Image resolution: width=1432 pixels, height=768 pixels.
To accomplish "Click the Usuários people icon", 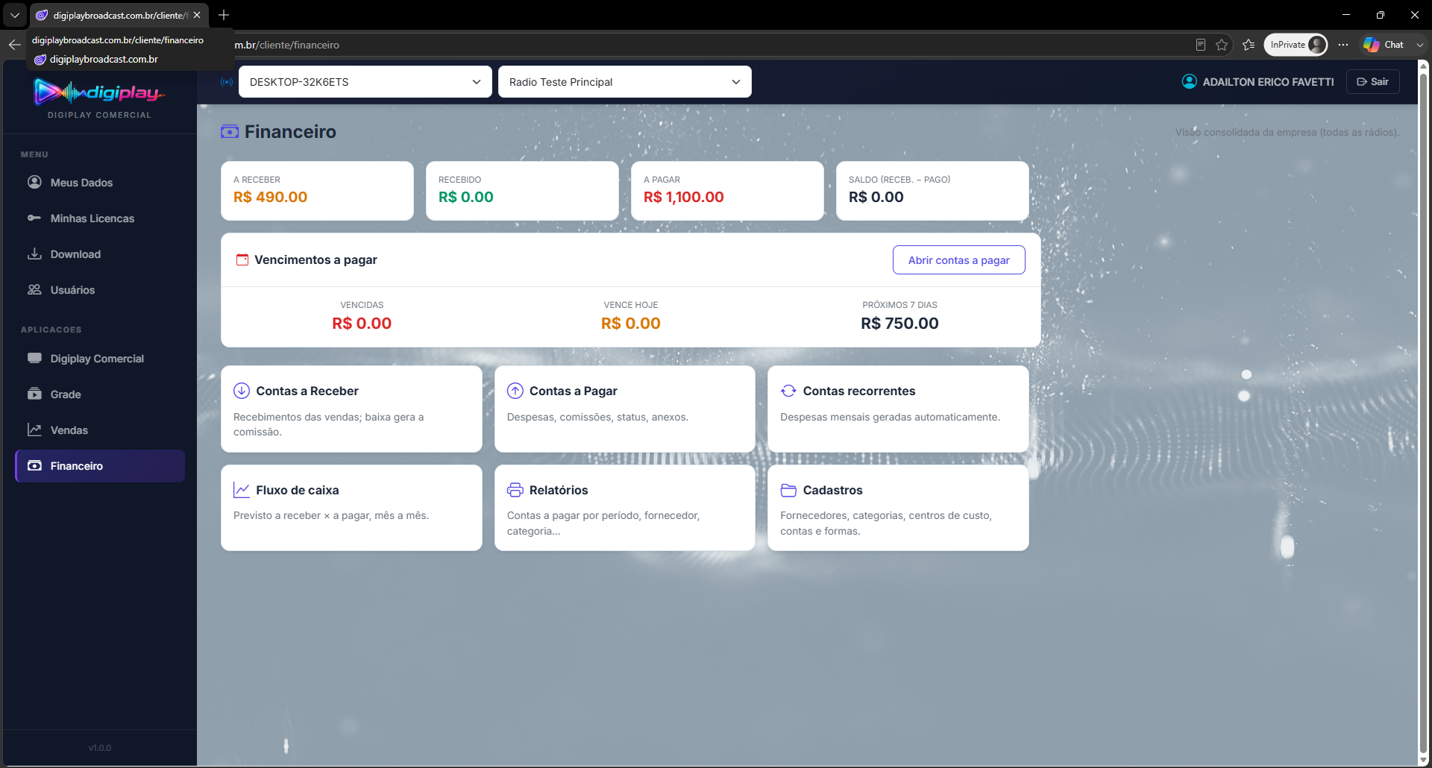I will [34, 289].
